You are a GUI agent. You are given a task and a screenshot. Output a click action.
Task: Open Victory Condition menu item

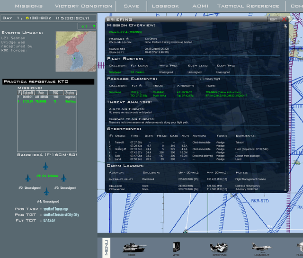(83, 6)
